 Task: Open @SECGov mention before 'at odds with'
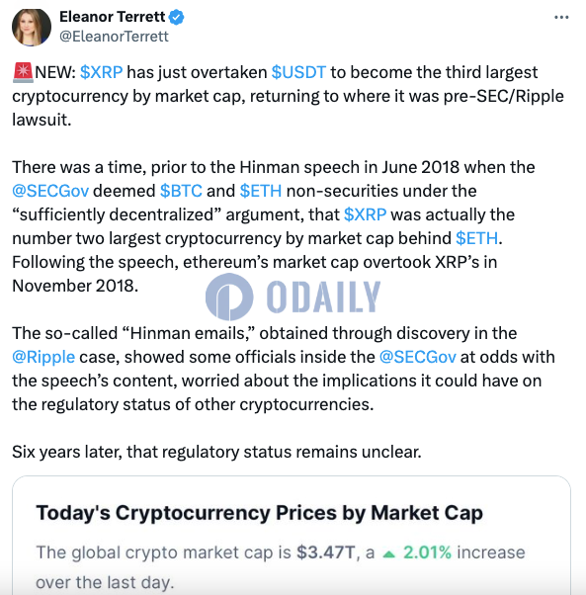click(x=418, y=357)
